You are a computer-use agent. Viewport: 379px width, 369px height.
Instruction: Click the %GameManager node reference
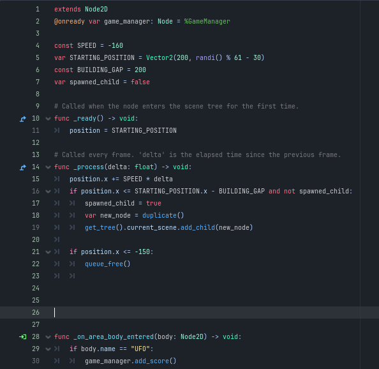click(207, 22)
